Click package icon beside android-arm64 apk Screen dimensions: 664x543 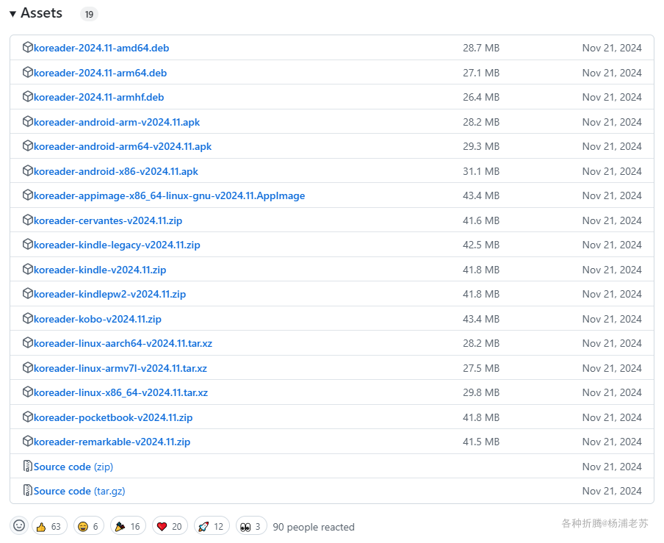[x=27, y=145]
